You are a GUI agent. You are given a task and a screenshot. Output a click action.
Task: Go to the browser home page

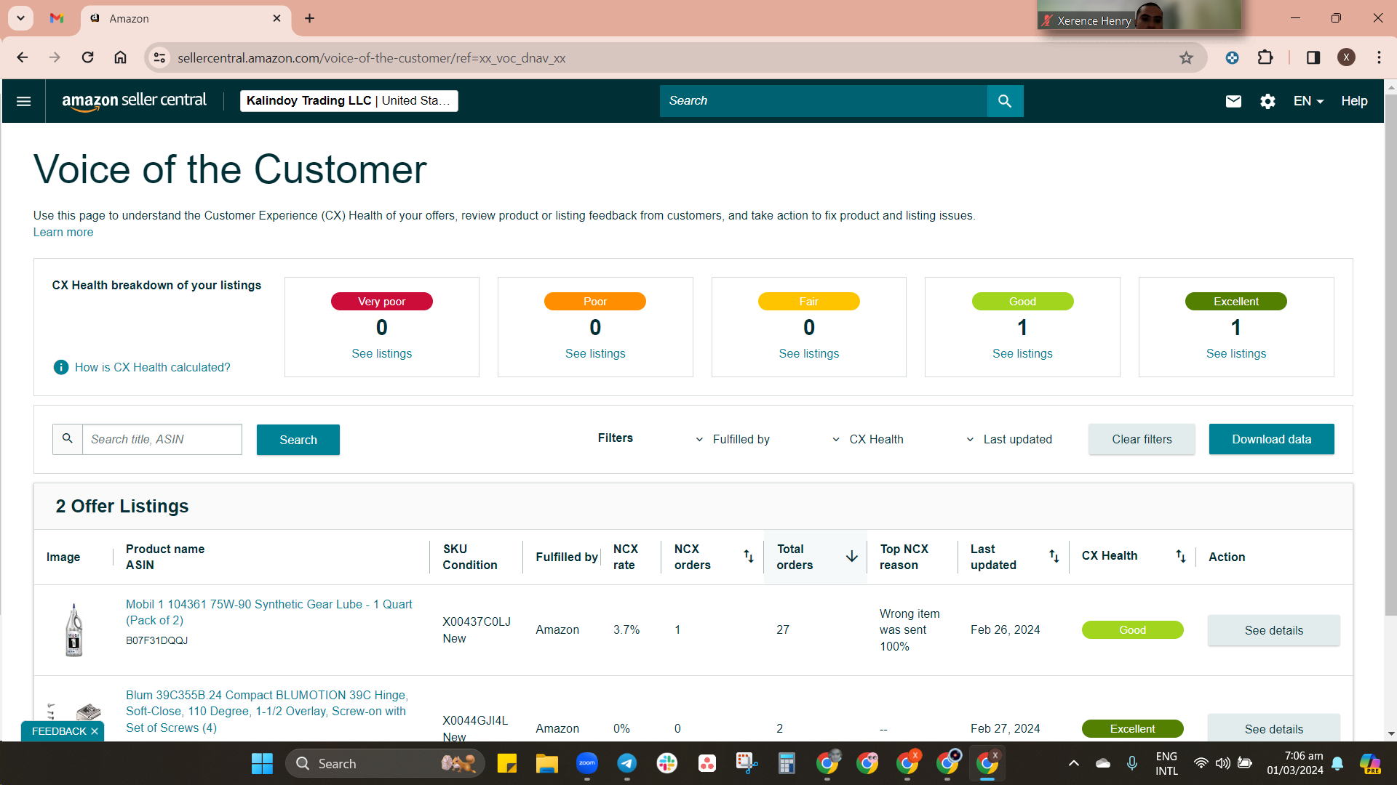coord(120,57)
